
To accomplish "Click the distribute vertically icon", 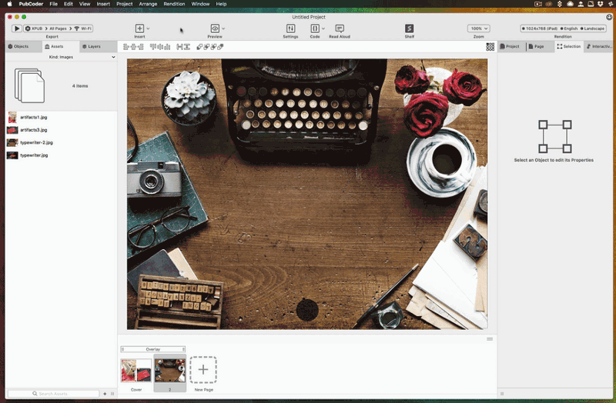I will pyautogui.click(x=187, y=47).
